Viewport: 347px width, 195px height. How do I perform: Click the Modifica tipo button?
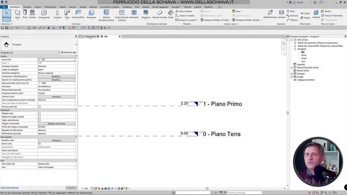(69, 53)
